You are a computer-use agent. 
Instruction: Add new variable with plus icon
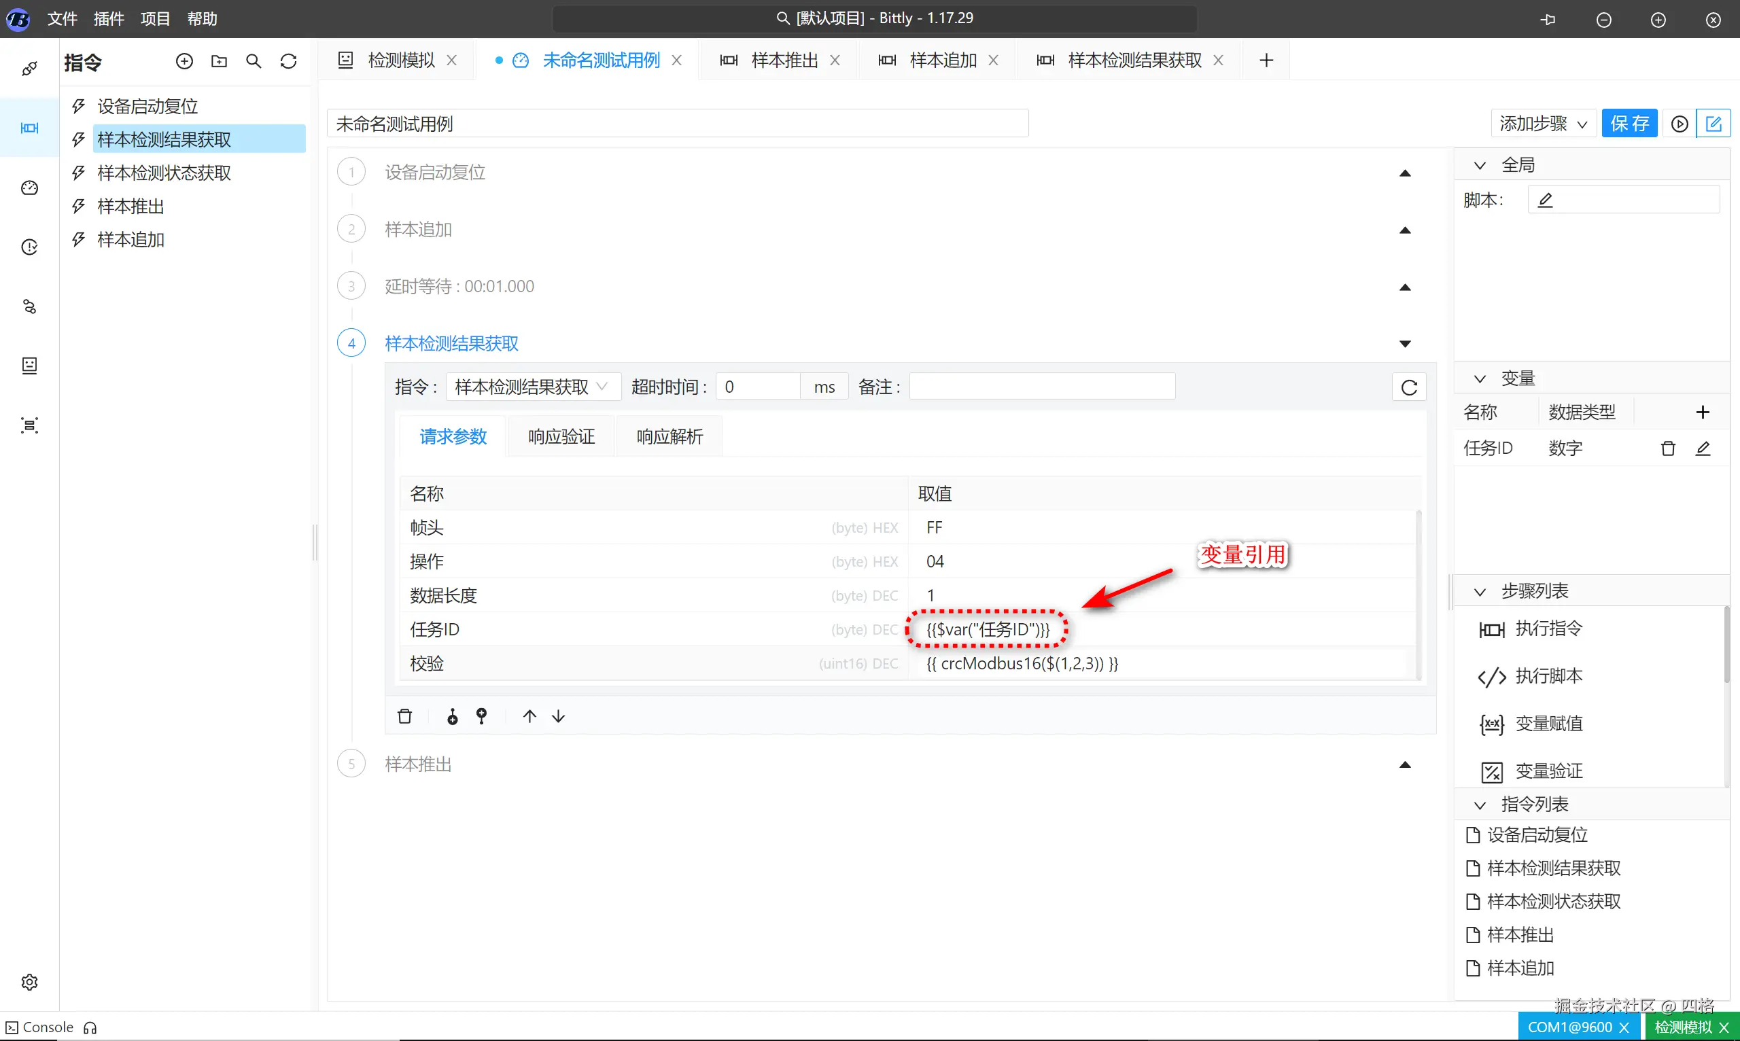point(1703,412)
